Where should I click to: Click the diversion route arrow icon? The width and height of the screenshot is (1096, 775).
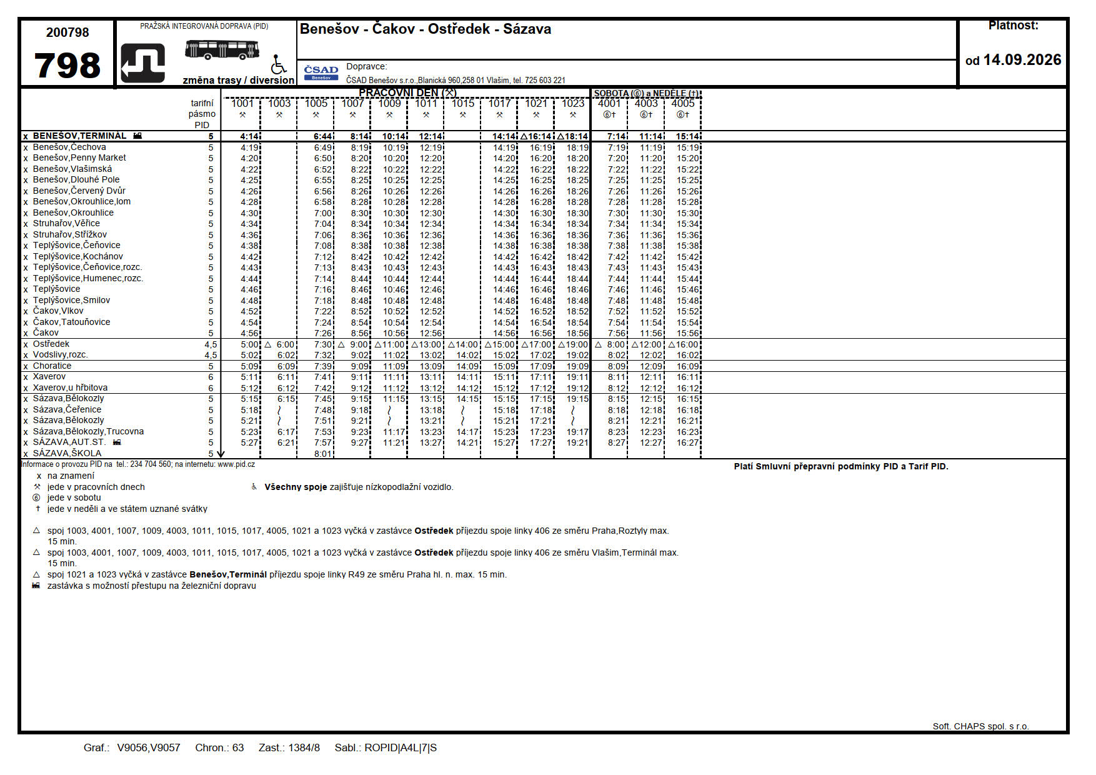pos(142,63)
